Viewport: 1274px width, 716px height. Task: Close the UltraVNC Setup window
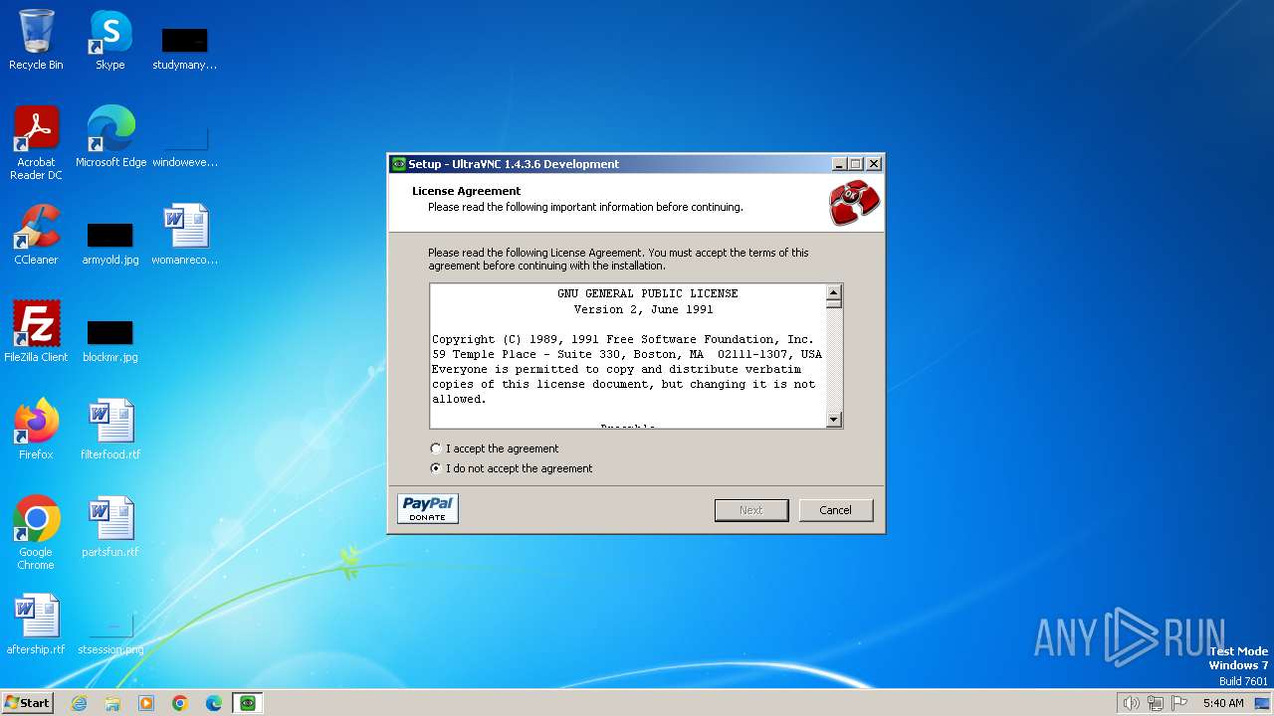point(873,164)
